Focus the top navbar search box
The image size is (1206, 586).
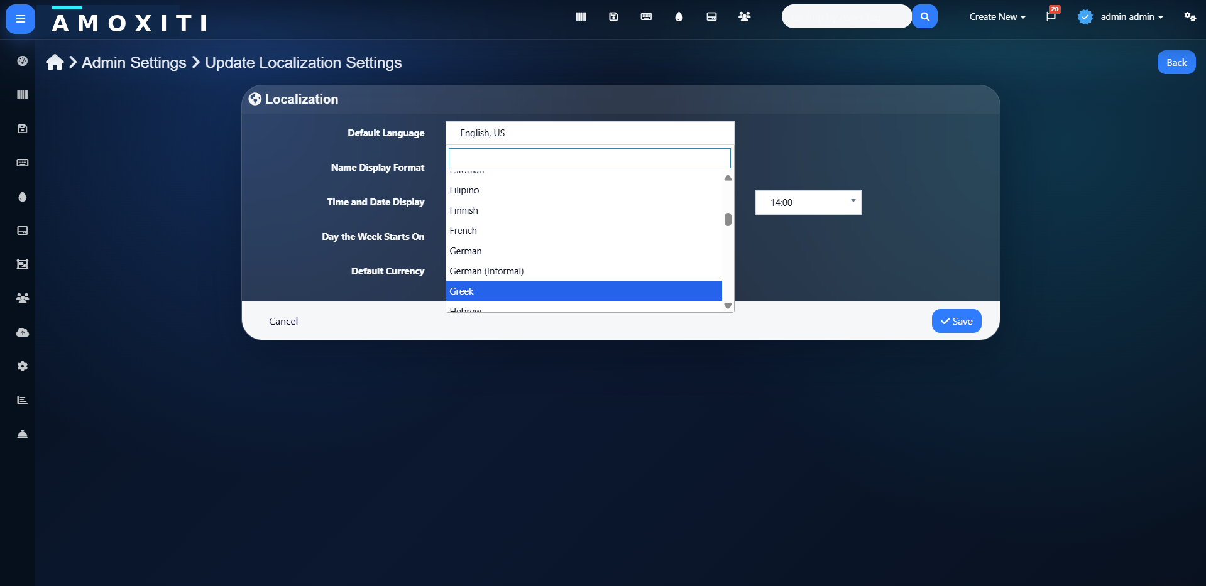click(x=847, y=17)
